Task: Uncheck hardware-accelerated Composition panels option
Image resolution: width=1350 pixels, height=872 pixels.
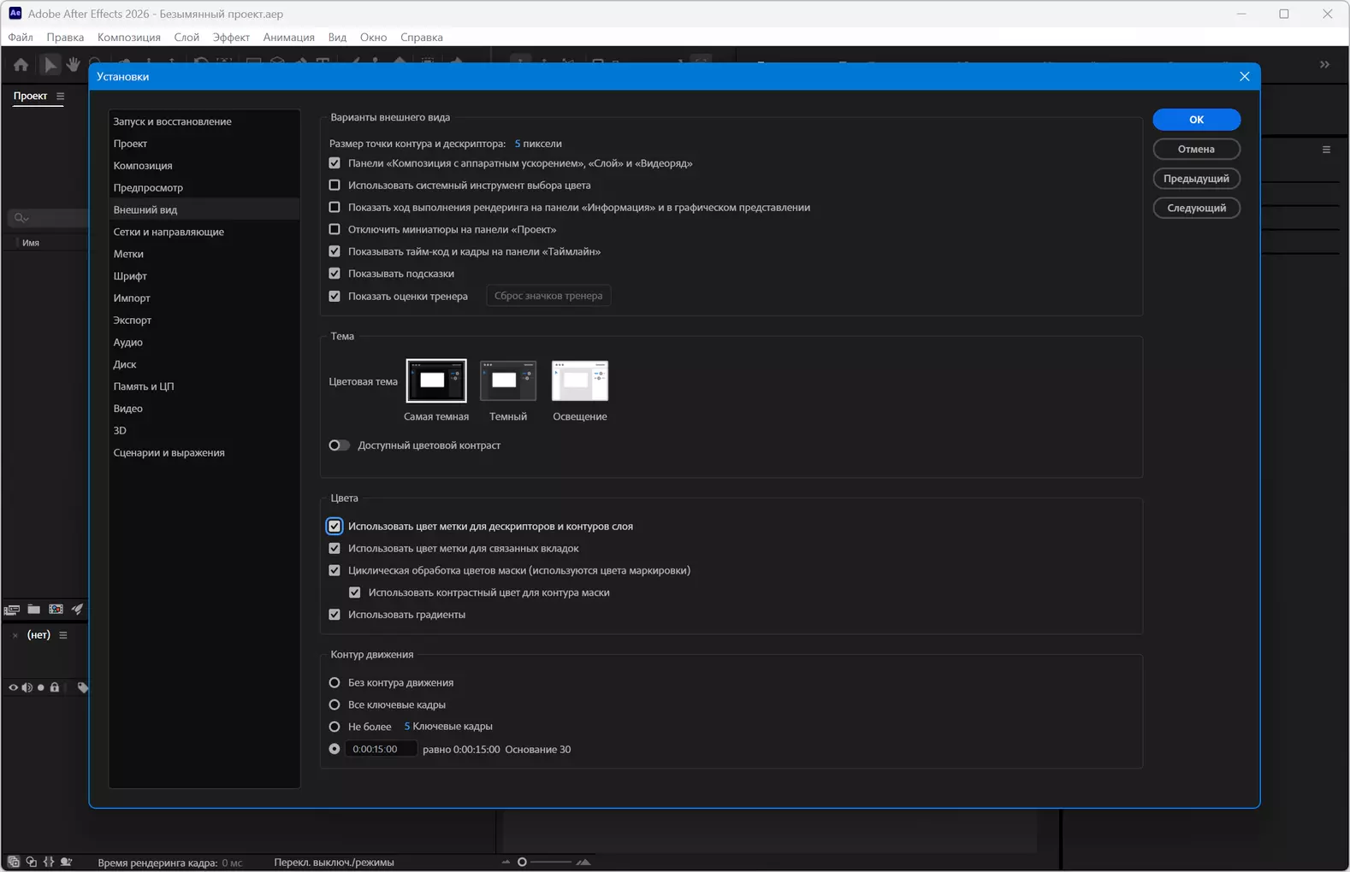Action: pyautogui.click(x=335, y=163)
